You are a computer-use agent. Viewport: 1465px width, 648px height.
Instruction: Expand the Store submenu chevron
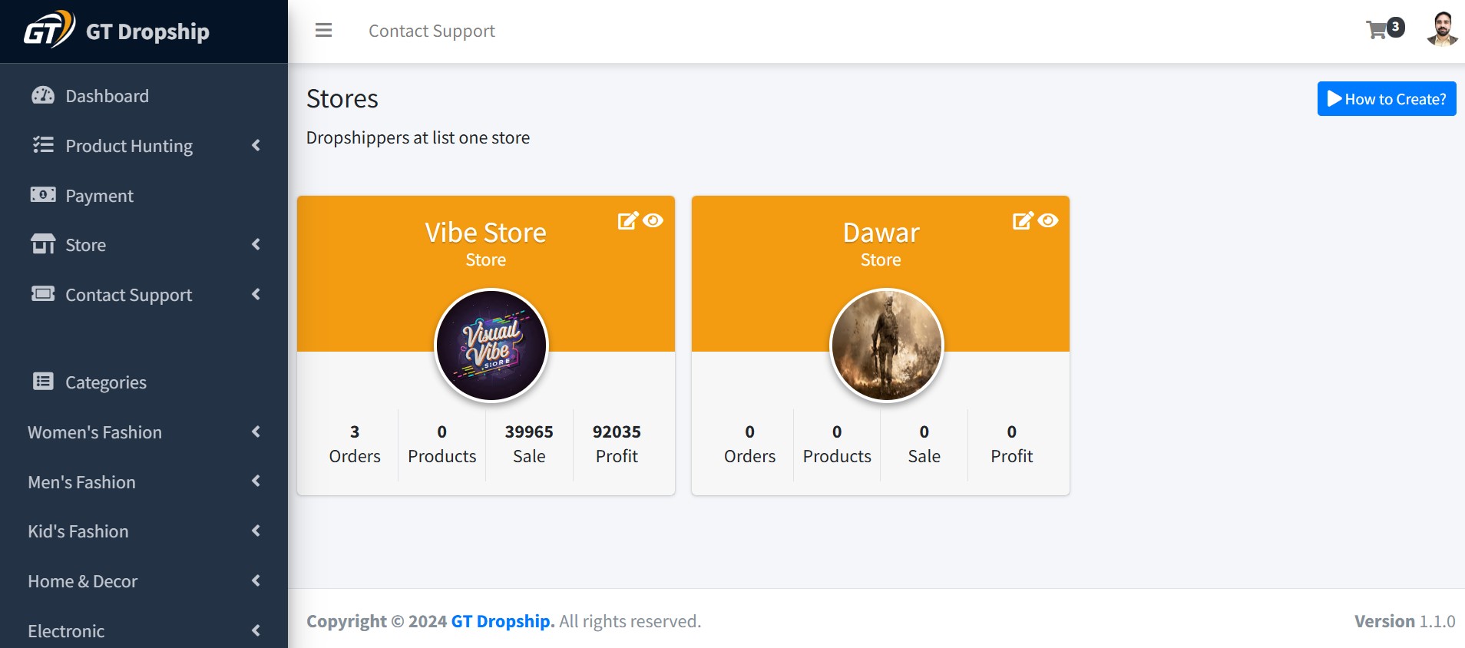tap(256, 244)
